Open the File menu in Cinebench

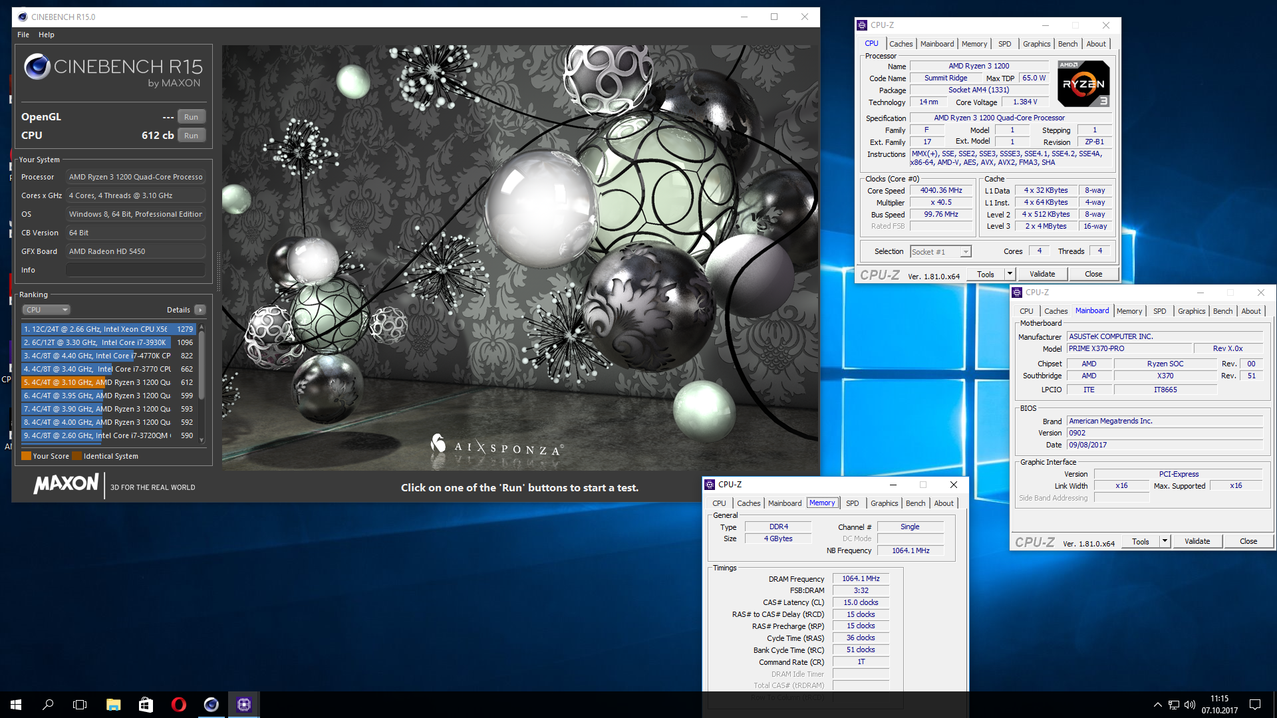[23, 35]
